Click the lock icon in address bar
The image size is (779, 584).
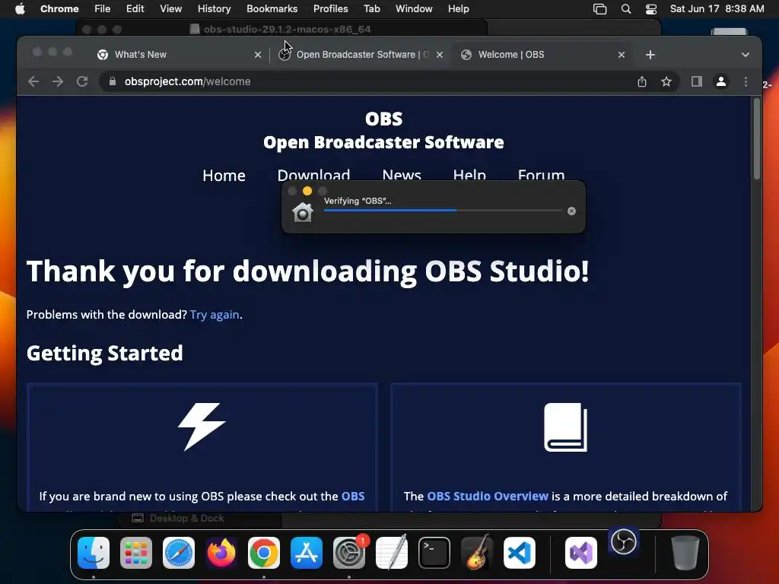pos(113,81)
